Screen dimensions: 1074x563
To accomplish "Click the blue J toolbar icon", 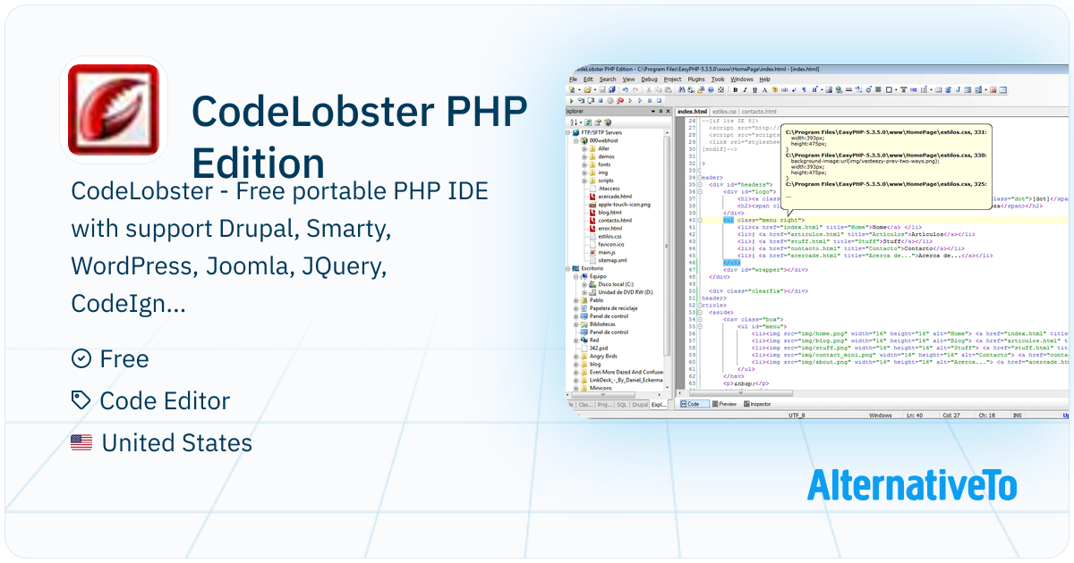I will coord(958,89).
